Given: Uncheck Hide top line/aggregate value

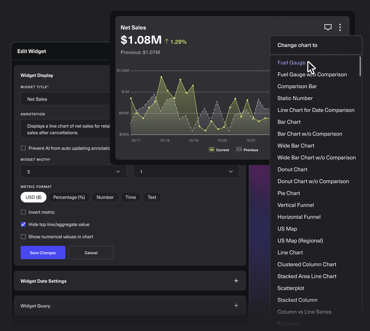Looking at the screenshot, I should pyautogui.click(x=23, y=224).
